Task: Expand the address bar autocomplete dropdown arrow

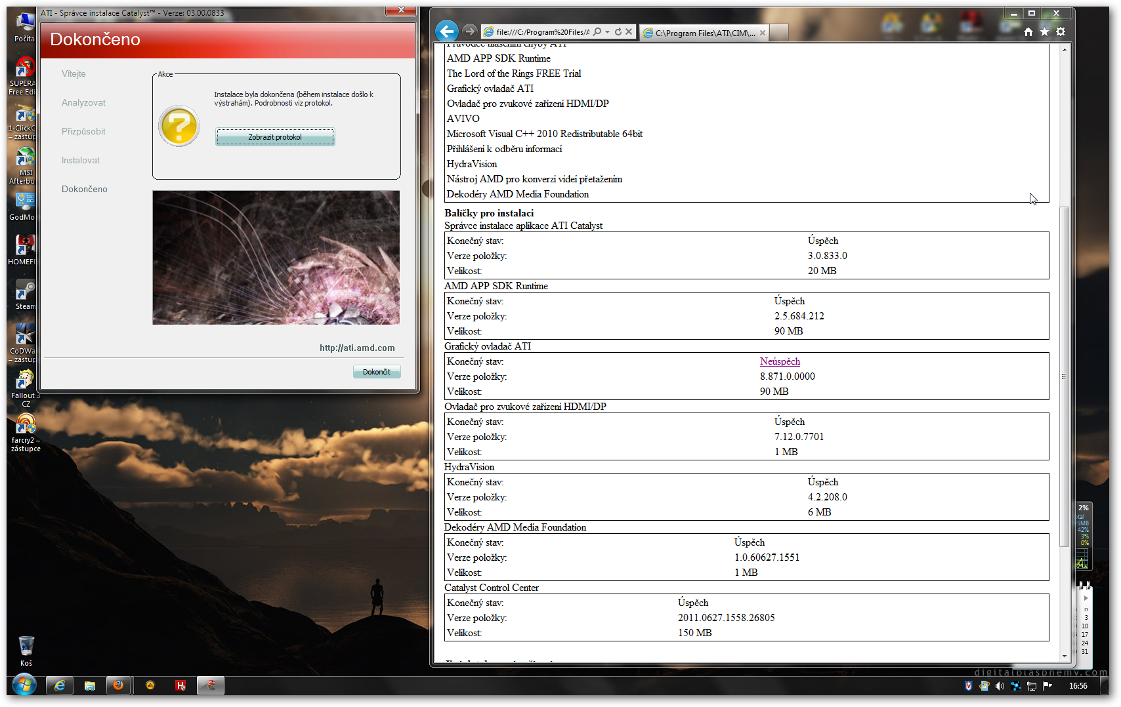Action: pos(608,31)
